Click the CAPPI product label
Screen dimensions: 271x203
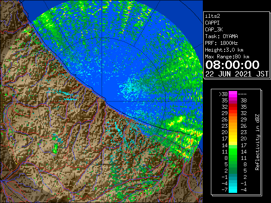click(212, 23)
